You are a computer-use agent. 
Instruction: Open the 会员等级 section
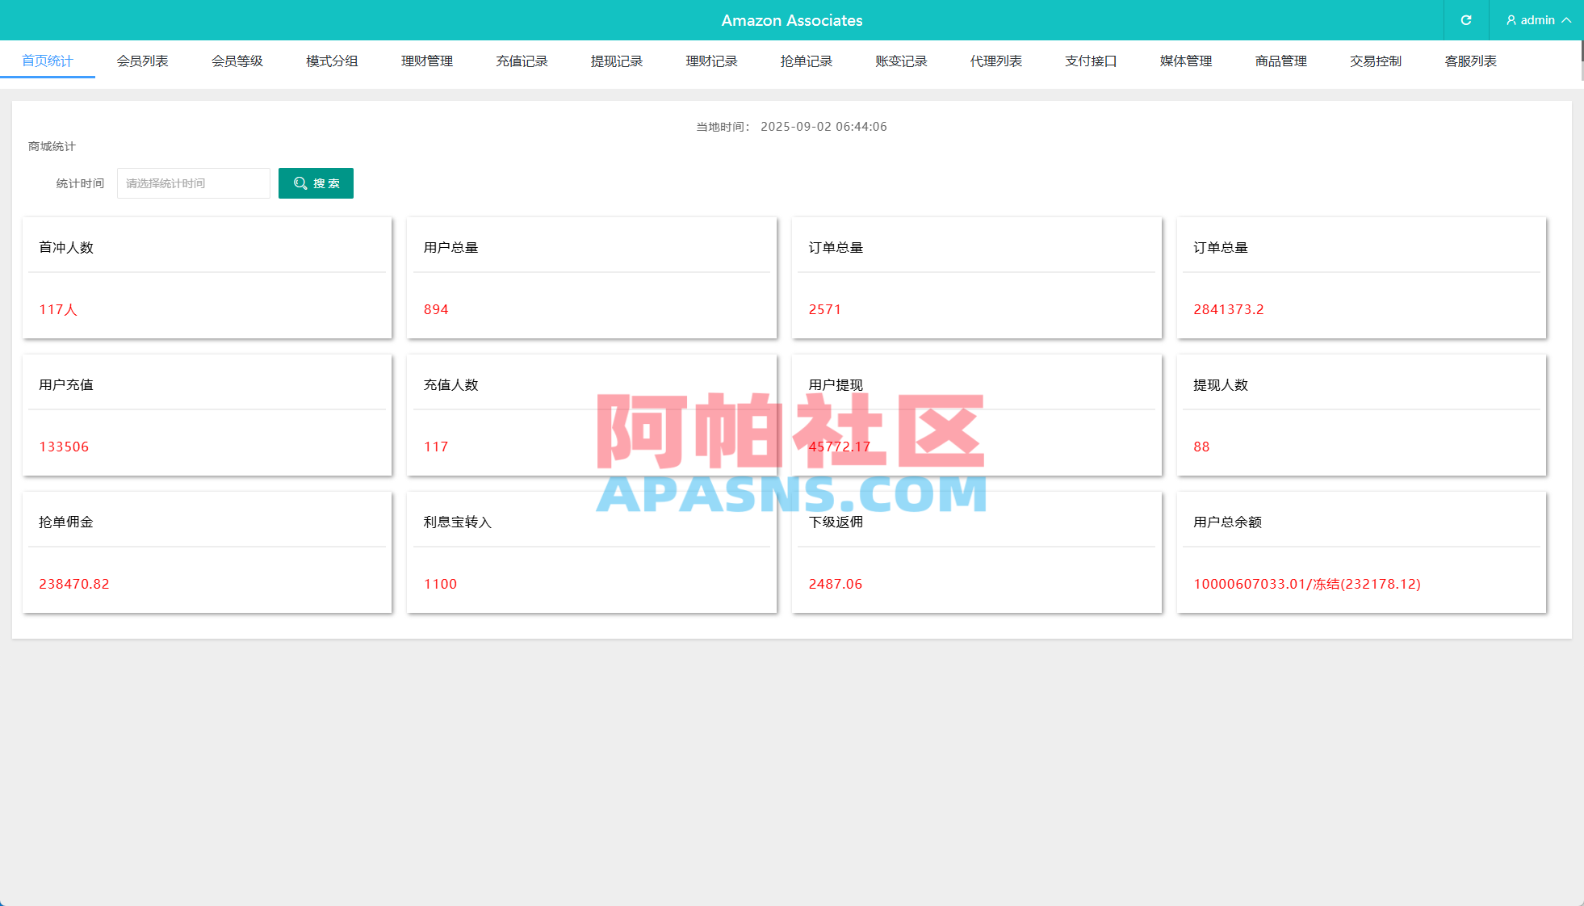(237, 61)
